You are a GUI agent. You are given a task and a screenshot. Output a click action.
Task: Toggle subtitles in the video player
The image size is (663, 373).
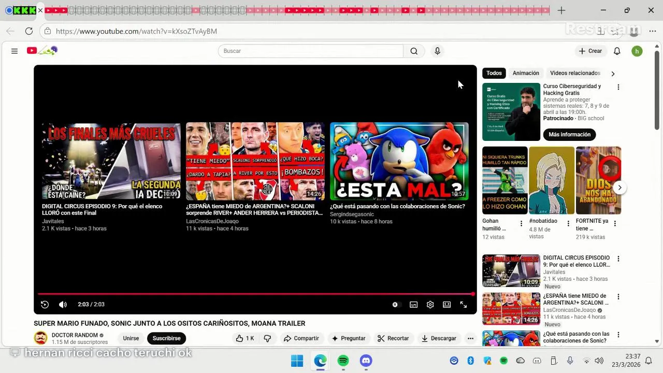413,305
